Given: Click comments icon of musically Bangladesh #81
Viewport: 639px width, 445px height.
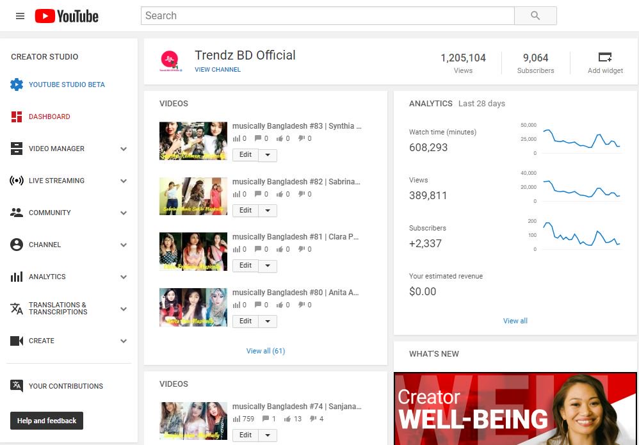Looking at the screenshot, I should (258, 250).
